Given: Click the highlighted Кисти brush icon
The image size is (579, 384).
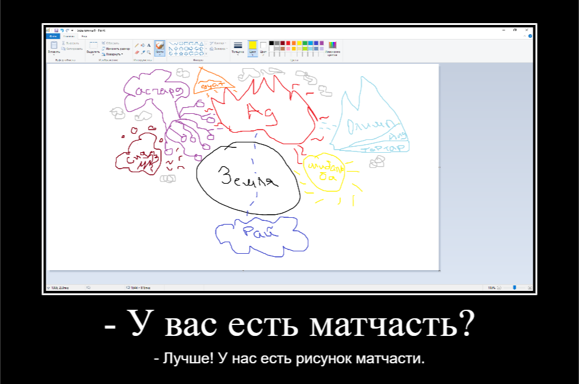Looking at the screenshot, I should pos(160,45).
